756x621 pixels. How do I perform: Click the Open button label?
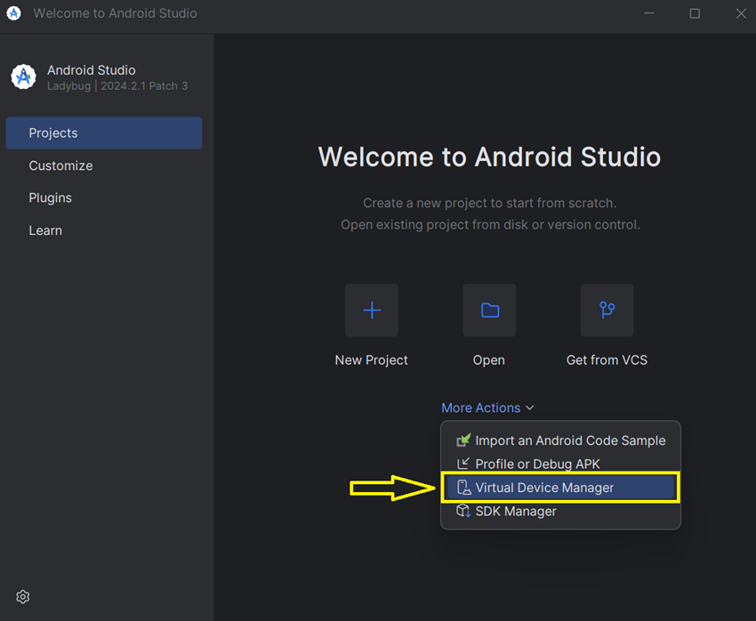pyautogui.click(x=488, y=359)
